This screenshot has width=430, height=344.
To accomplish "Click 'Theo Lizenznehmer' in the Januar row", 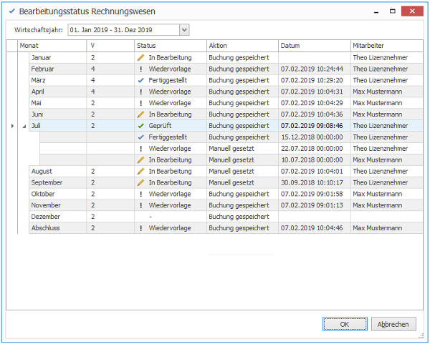I will [380, 57].
